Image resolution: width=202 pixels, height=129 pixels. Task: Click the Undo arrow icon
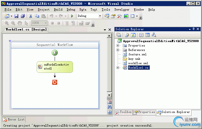52,16
